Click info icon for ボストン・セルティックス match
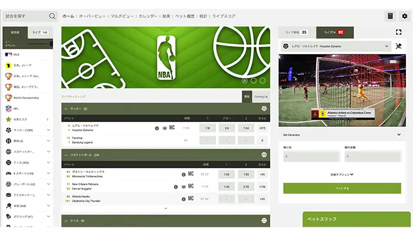Screen dimensions: 413x236 point(183,175)
